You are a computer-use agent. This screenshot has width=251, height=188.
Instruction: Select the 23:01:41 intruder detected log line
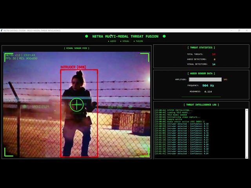(x=182, y=154)
